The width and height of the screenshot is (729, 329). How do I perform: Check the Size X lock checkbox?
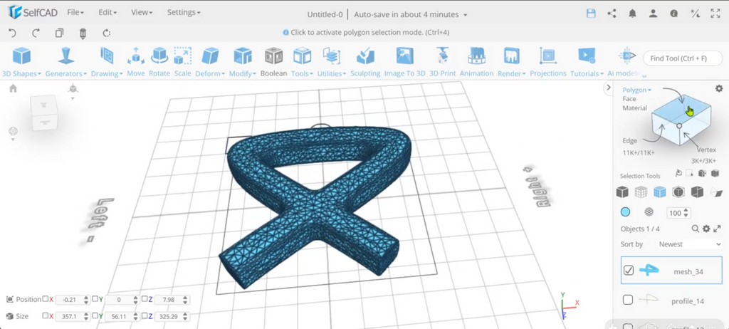click(x=45, y=315)
